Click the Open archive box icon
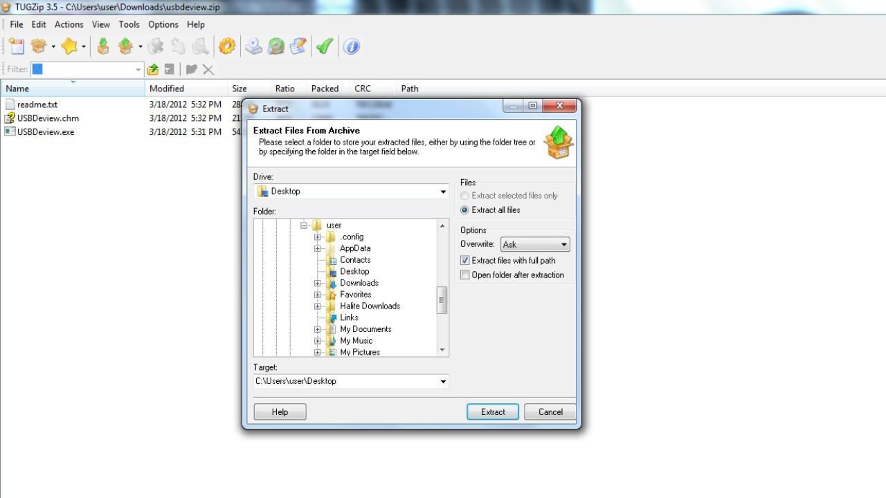The height and width of the screenshot is (498, 886). coord(38,46)
